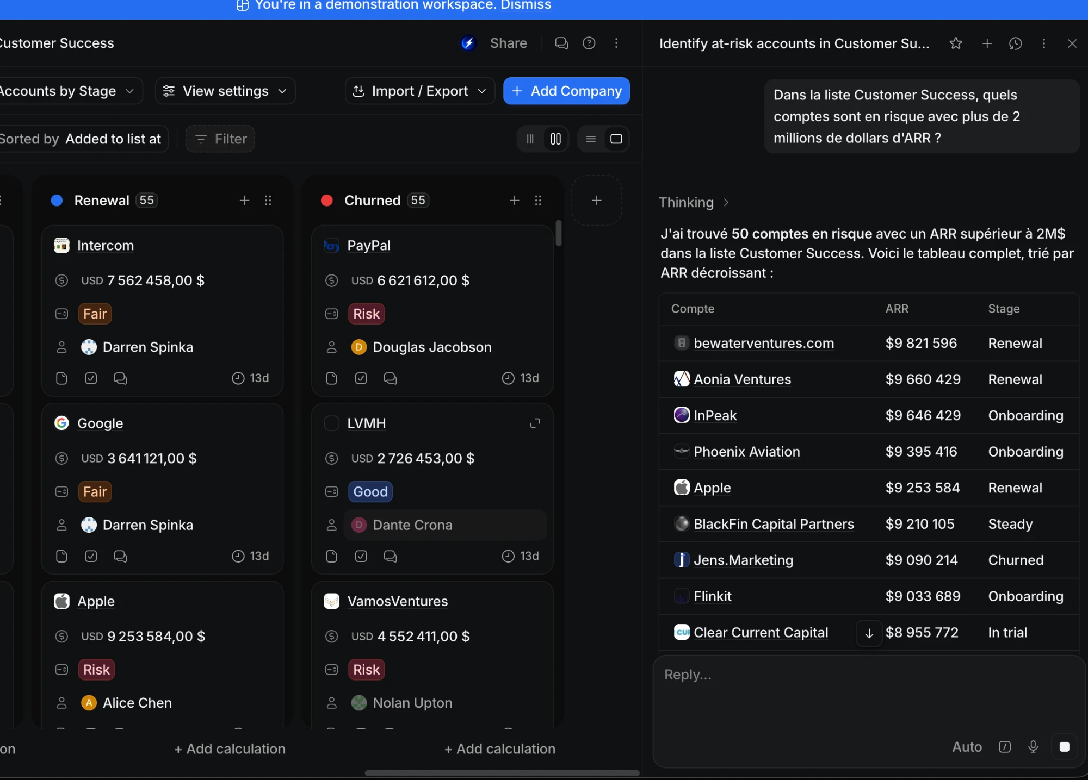Screen dimensions: 1088x780
Task: Click Add Company button
Action: [x=566, y=91]
